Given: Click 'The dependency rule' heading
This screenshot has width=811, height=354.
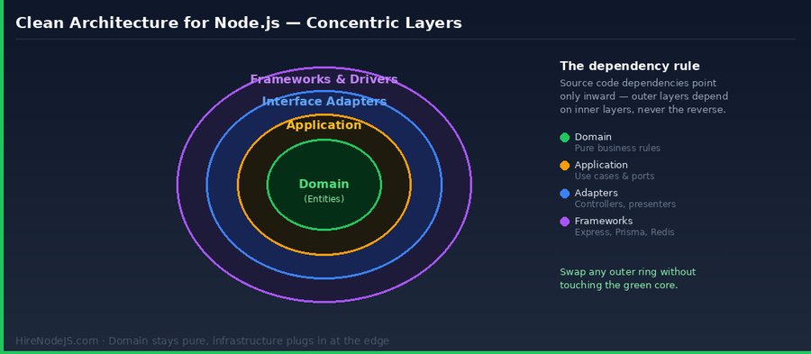Looking at the screenshot, I should [630, 66].
